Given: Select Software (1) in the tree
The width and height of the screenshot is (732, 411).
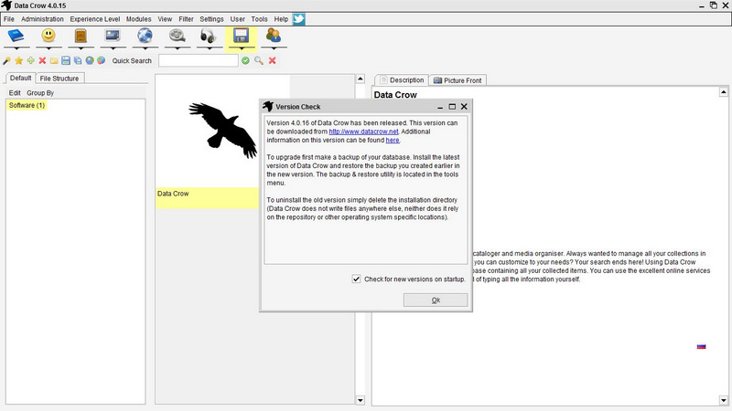Looking at the screenshot, I should click(x=27, y=105).
